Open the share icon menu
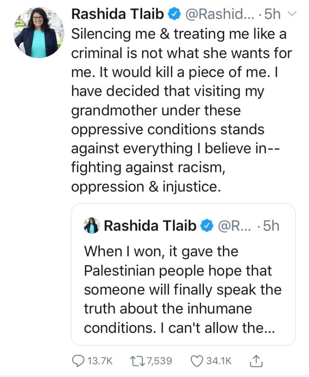Viewport: 309px width, 377px height. tap(256, 361)
